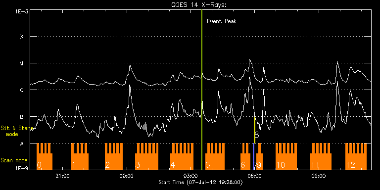Click the blue vertical marker near 06:00
The image size is (380, 190).
253,156
